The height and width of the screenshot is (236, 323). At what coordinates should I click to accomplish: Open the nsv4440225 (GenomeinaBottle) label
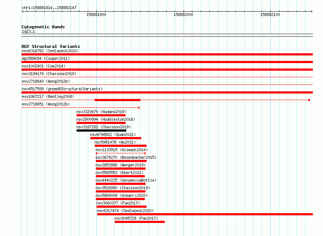click(126, 180)
